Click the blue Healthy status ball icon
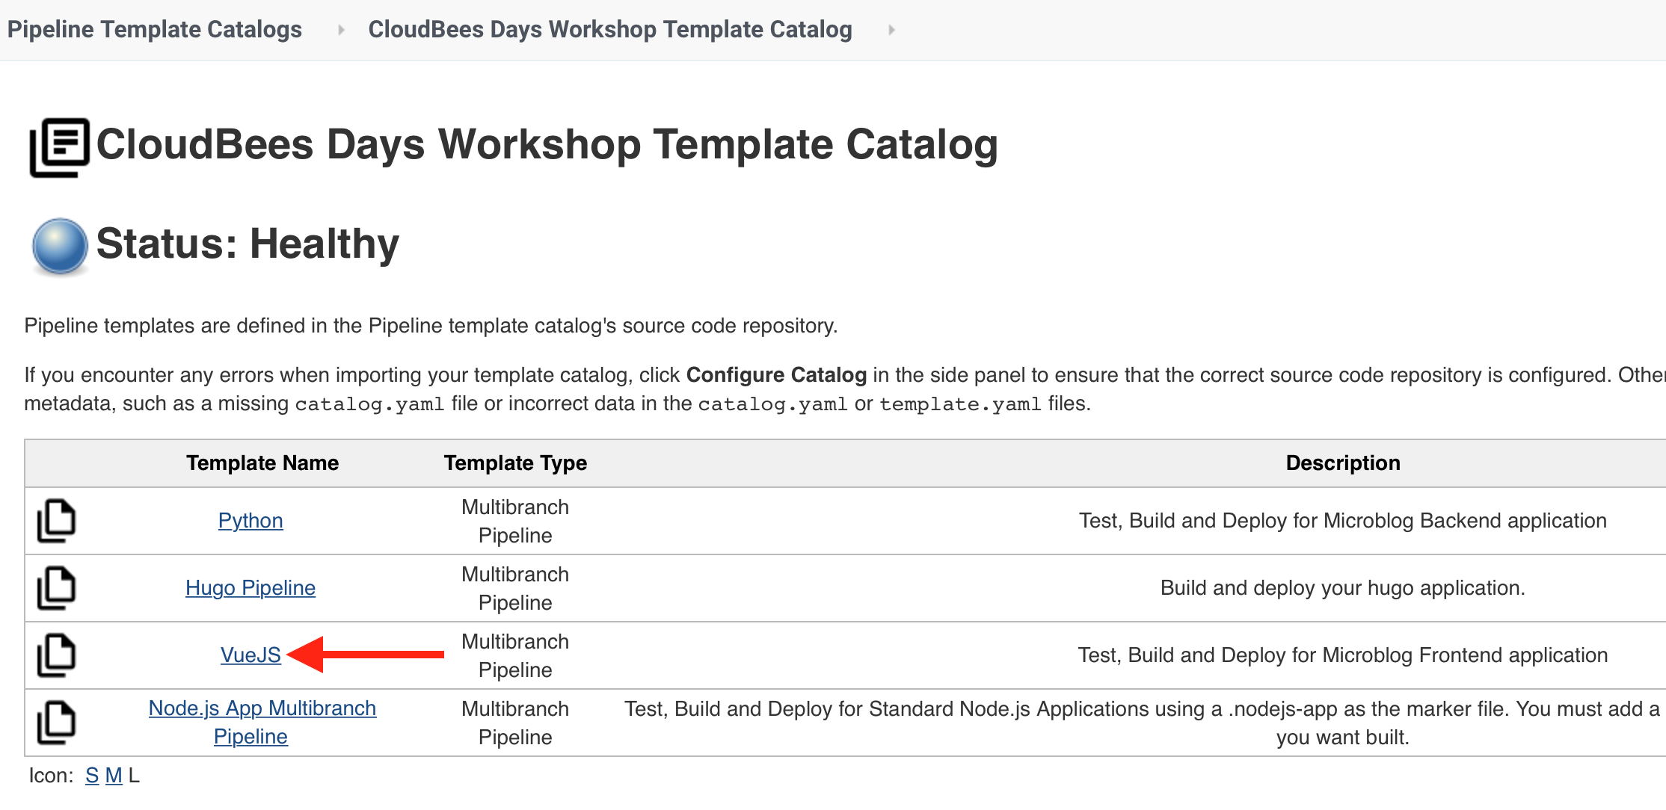 click(60, 246)
